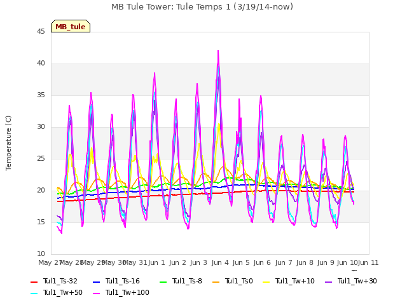The height and width of the screenshot is (305, 407).
Task: Click the magenta Tul1_Tw+100 legend swatch
Action: (96, 293)
